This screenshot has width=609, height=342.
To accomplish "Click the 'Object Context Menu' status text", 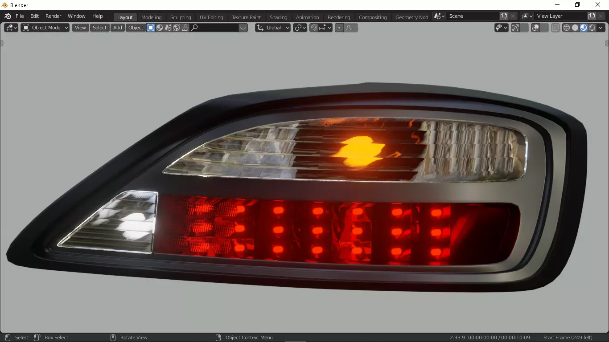I will [x=249, y=338].
